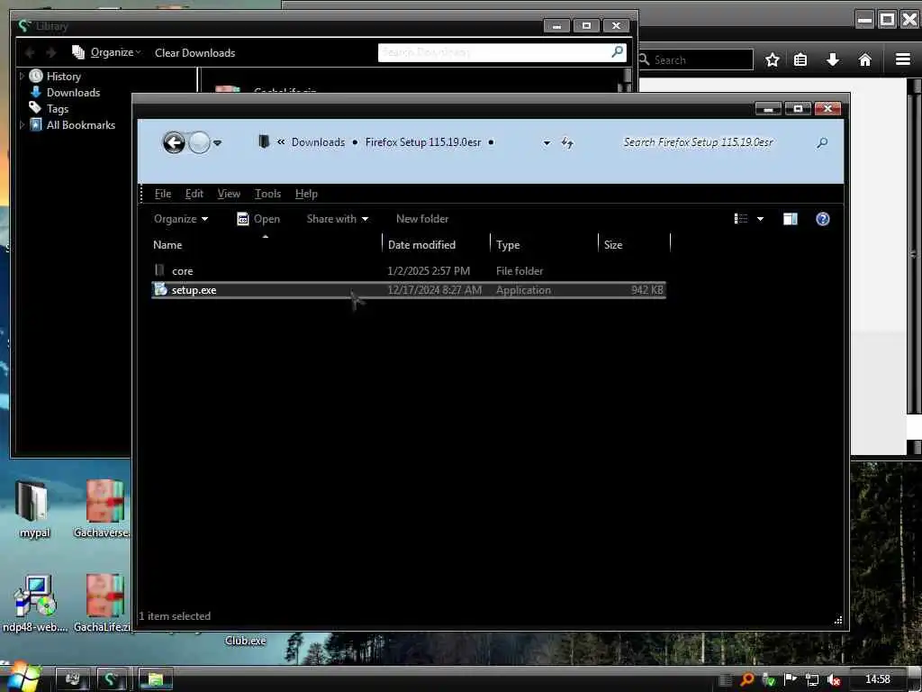Screen dimensions: 922x692
Task: Select Tags in Library sidebar
Action: pos(58,109)
